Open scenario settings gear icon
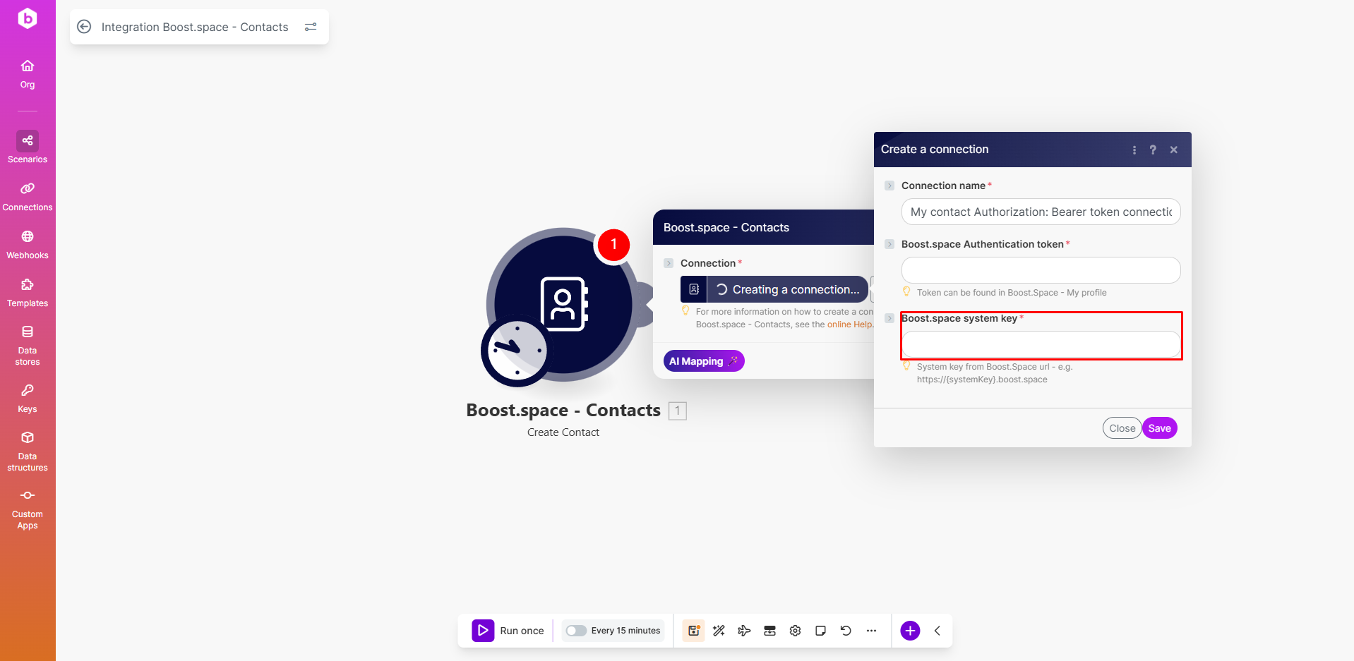Screen dimensions: 1354x661 tap(795, 631)
